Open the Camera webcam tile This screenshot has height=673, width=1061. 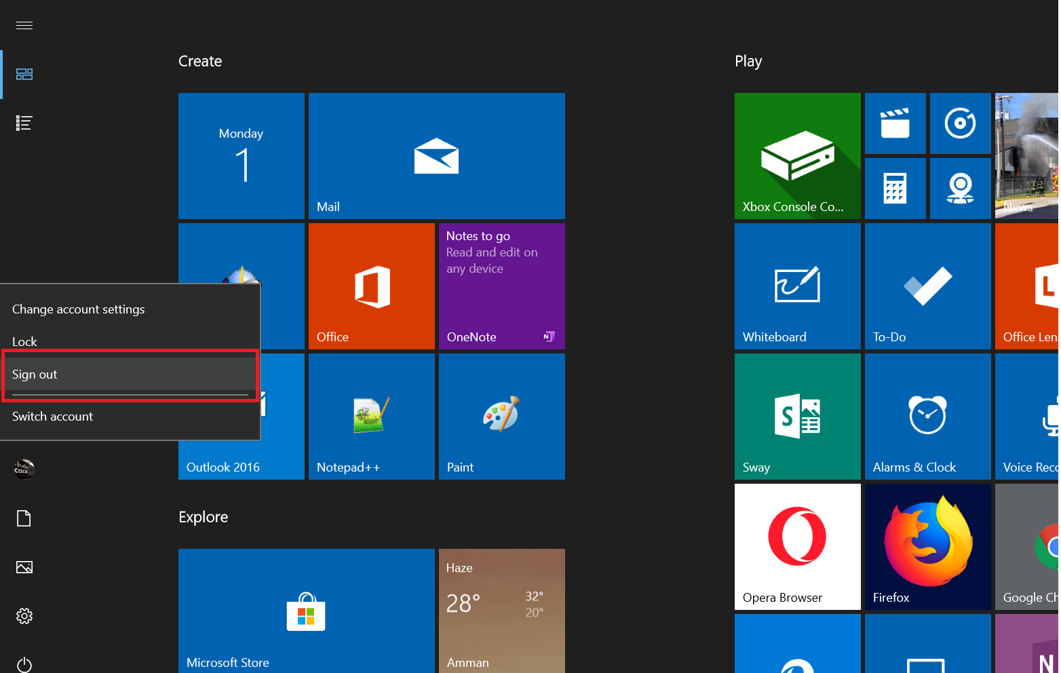pos(961,189)
